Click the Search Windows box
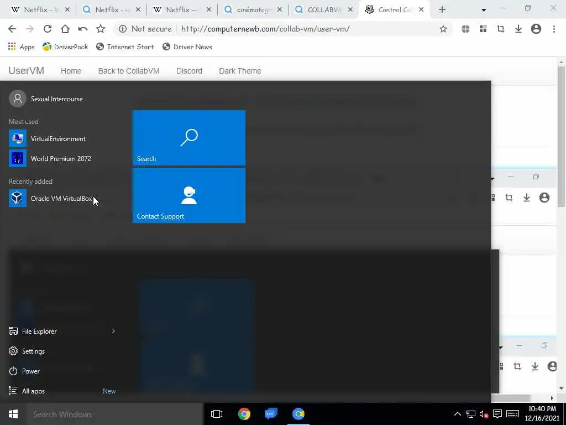Viewport: 566px width, 425px height. point(115,414)
